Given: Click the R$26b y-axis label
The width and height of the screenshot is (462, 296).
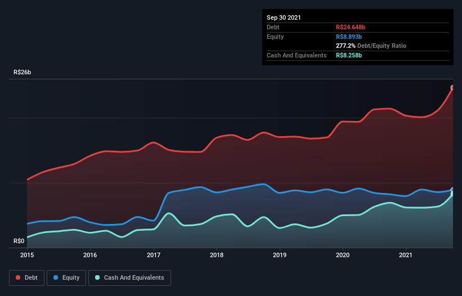Looking at the screenshot, I should (22, 72).
